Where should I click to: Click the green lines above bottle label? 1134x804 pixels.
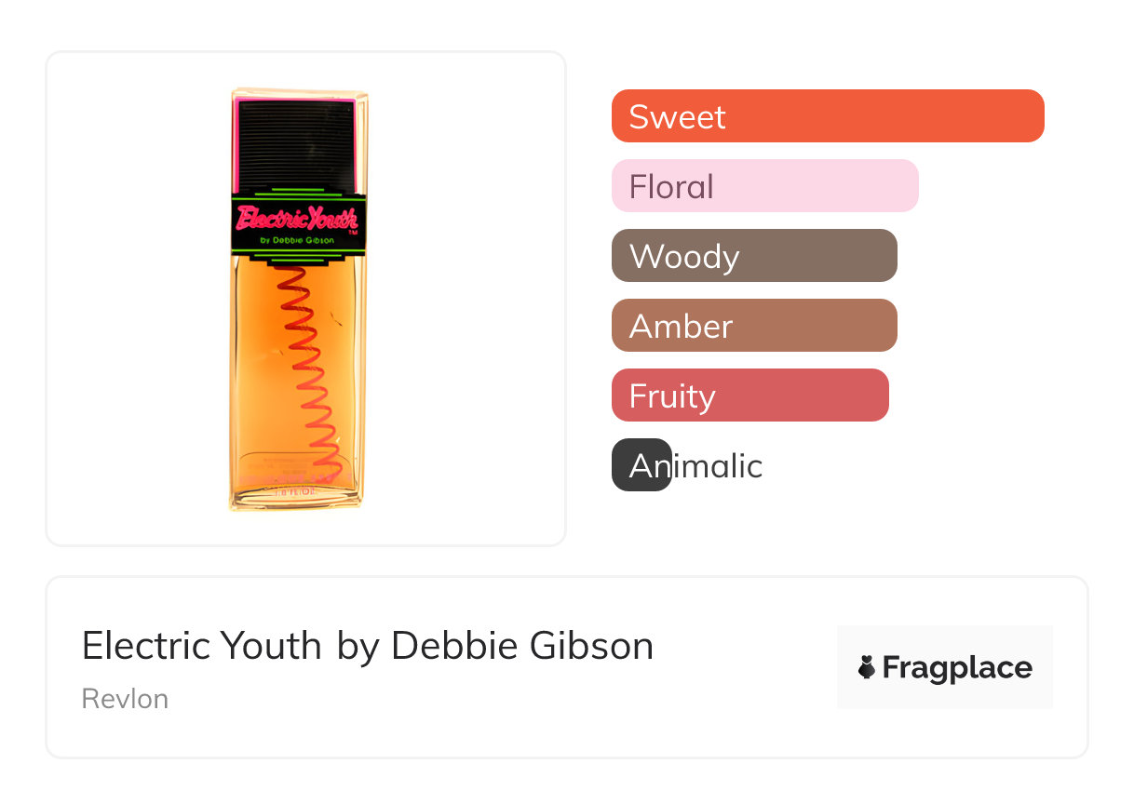[x=298, y=192]
